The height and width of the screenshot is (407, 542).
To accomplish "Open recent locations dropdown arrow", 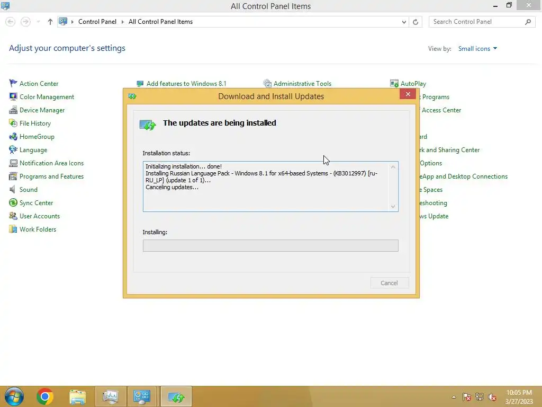I will [x=38, y=22].
